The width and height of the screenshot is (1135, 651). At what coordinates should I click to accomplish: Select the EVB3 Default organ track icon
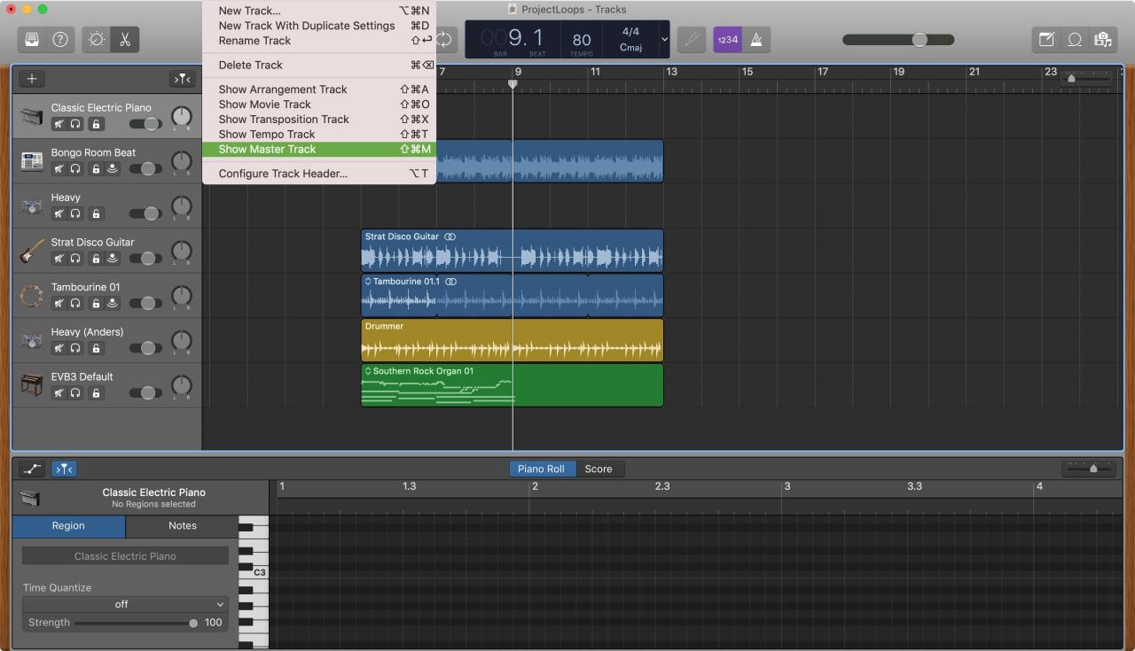[x=32, y=385]
